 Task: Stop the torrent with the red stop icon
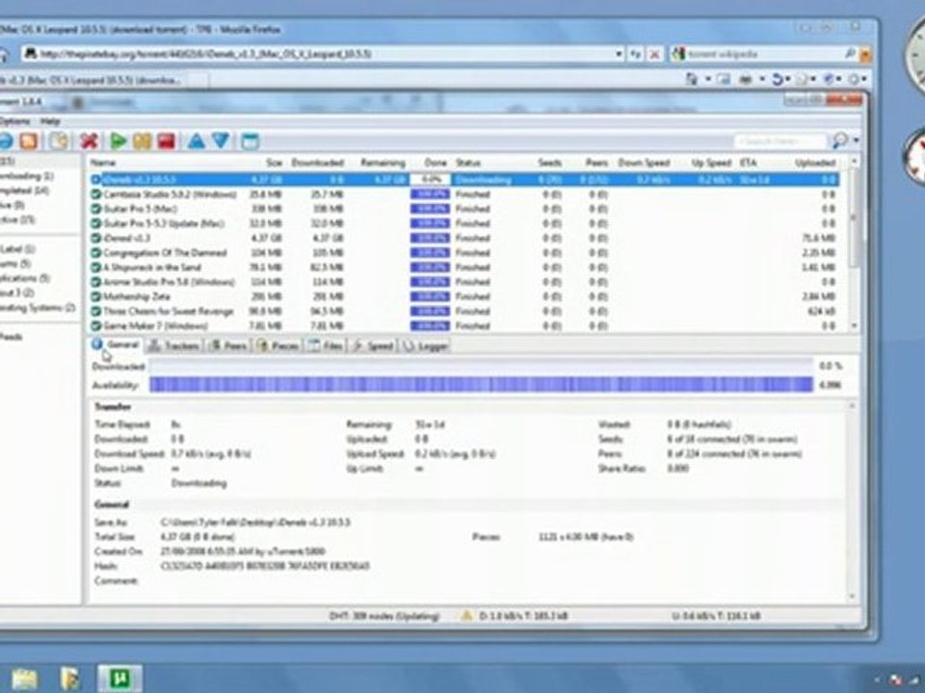pos(167,141)
